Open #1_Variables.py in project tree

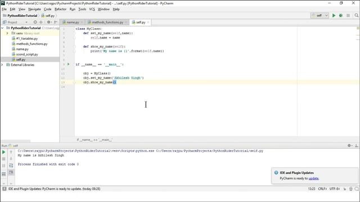pos(27,39)
